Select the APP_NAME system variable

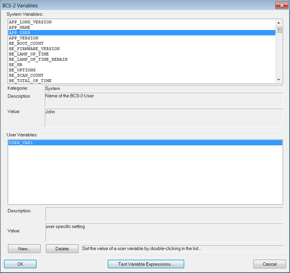(142, 27)
